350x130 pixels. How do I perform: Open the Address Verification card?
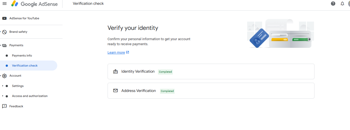coord(211,91)
